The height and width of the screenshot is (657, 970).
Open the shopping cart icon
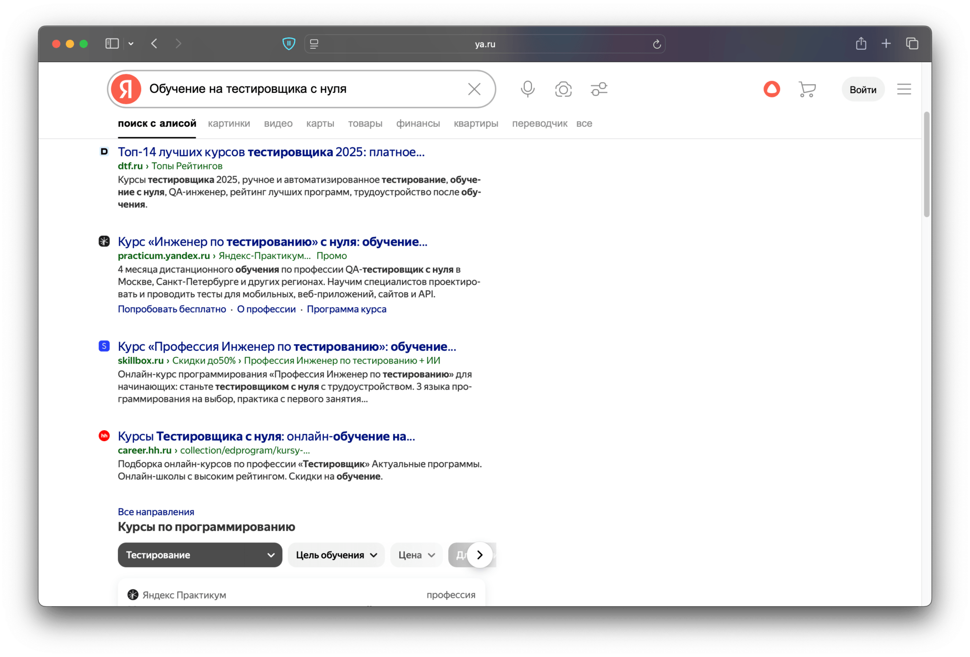pos(807,89)
